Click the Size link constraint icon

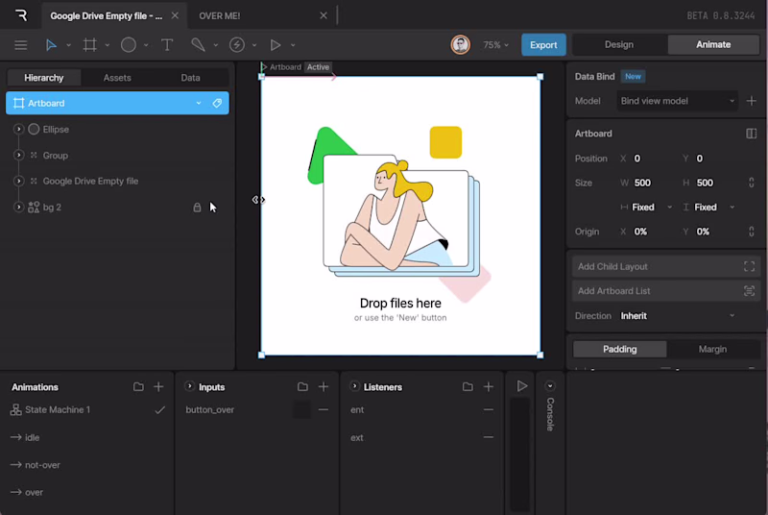(752, 183)
